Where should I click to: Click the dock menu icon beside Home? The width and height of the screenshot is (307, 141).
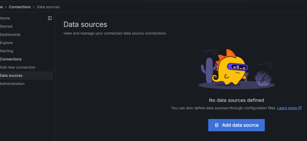coord(50,18)
